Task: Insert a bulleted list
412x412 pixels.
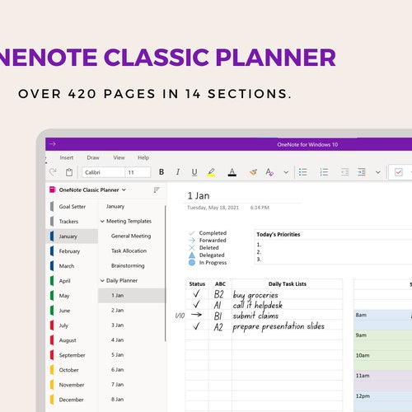Action: pos(302,172)
